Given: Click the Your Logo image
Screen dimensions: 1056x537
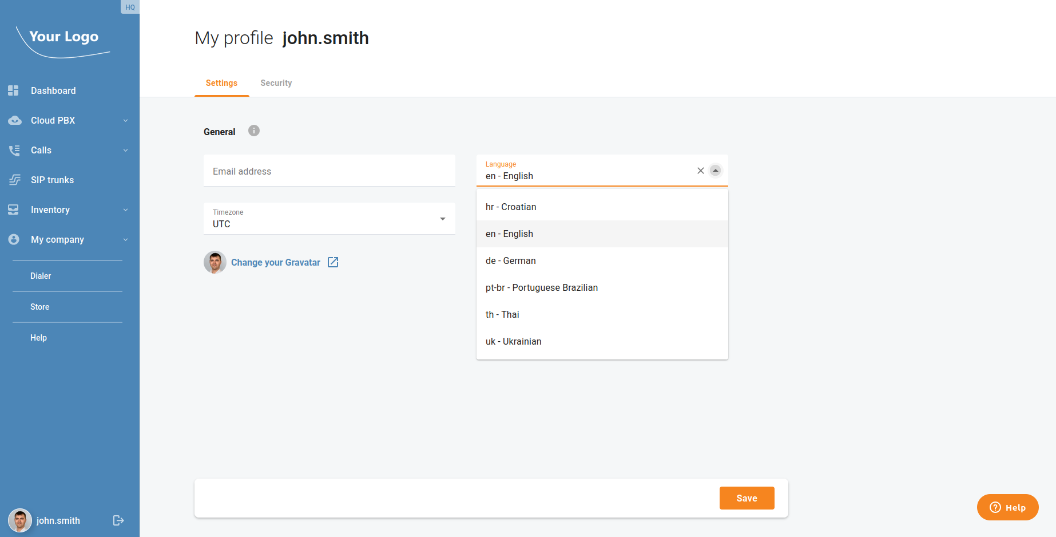Looking at the screenshot, I should click(63, 40).
